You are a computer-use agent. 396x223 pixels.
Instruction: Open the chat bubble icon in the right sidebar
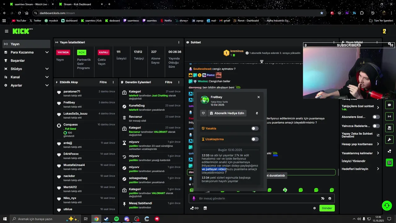pos(389,105)
